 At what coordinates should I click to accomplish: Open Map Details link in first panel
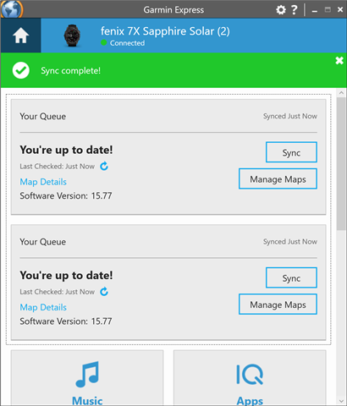[x=43, y=182]
